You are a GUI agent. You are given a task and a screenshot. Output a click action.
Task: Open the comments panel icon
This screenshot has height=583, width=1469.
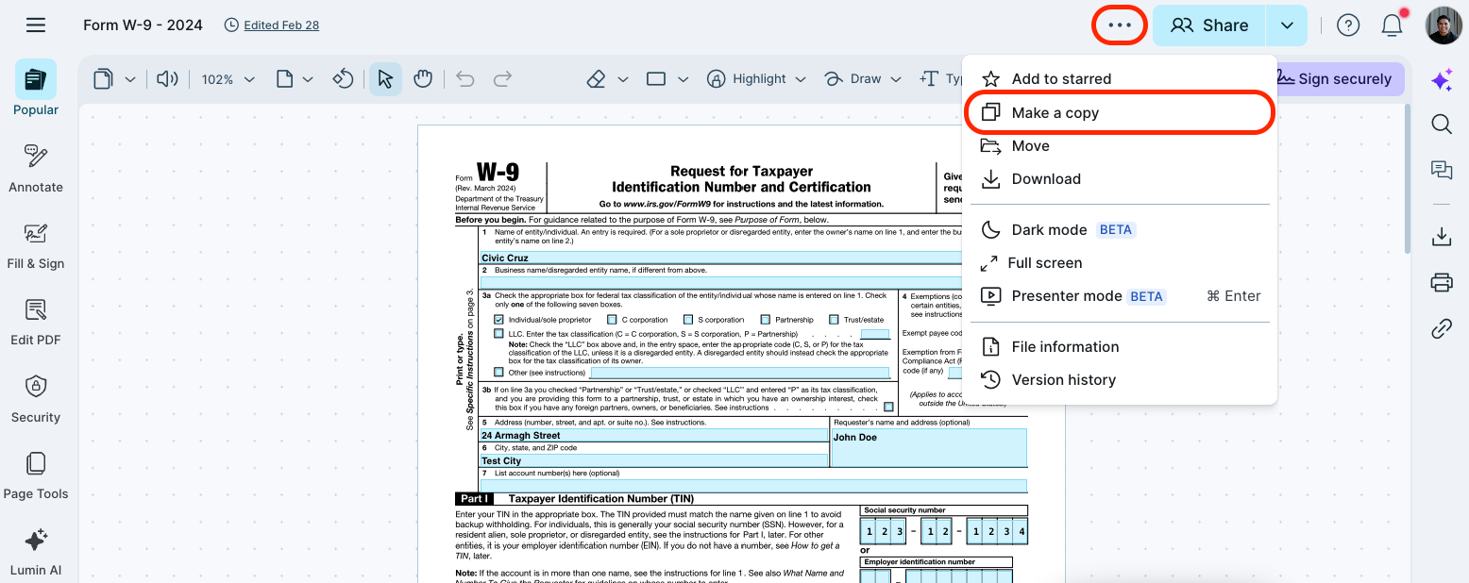tap(1442, 170)
